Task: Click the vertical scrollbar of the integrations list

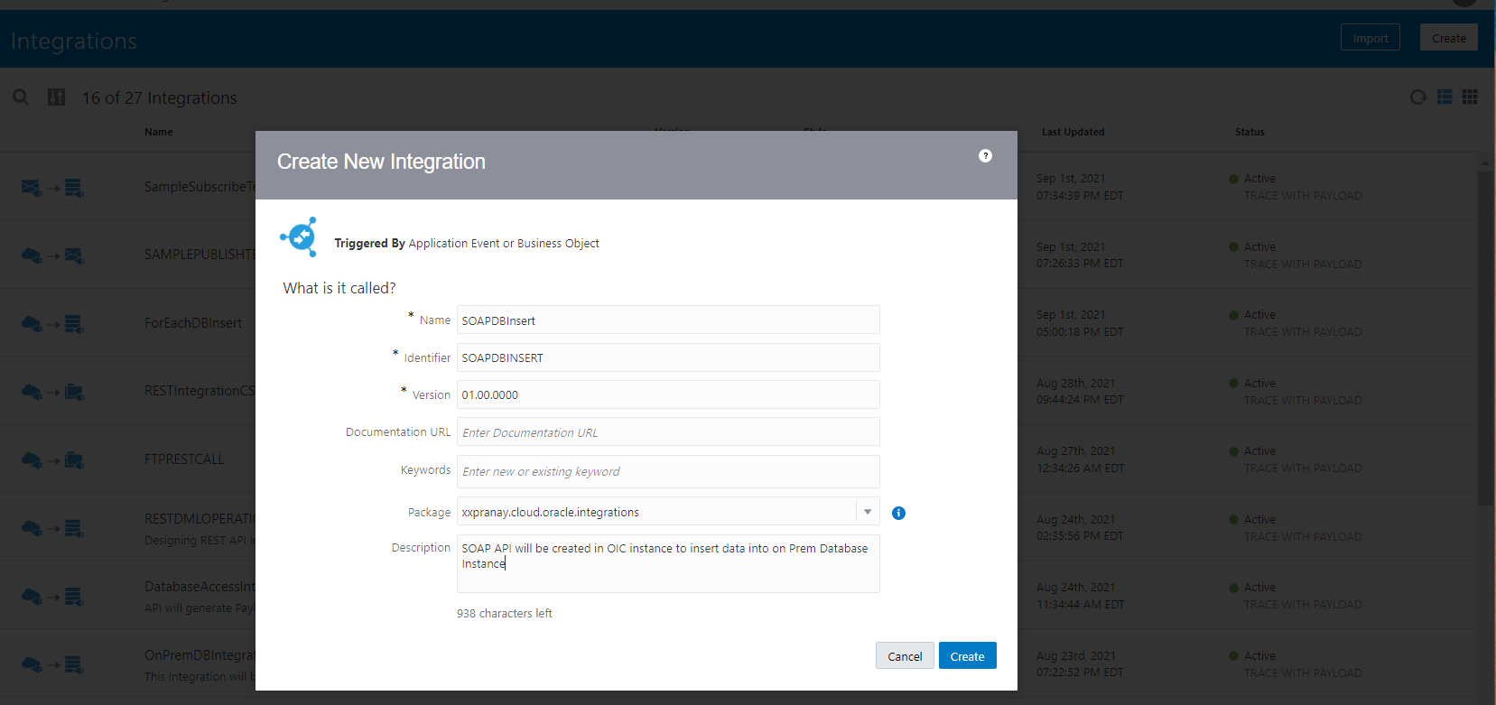Action: click(1486, 339)
